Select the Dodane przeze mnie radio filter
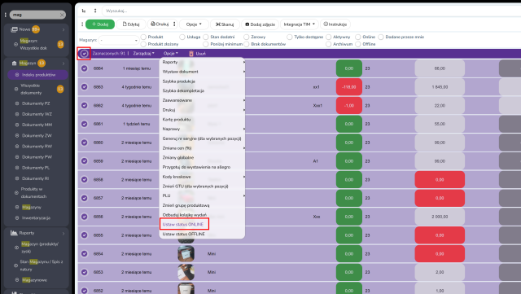The image size is (521, 294). [x=381, y=37]
